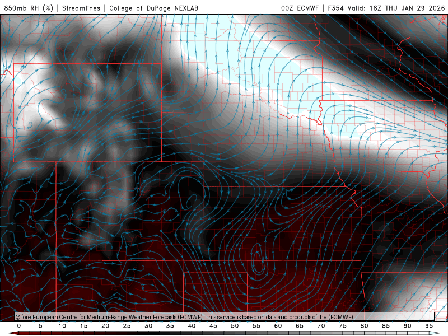This screenshot has width=448, height=336.
Task: Click the ECMWF copyright notice text
Action: pyautogui.click(x=184, y=317)
